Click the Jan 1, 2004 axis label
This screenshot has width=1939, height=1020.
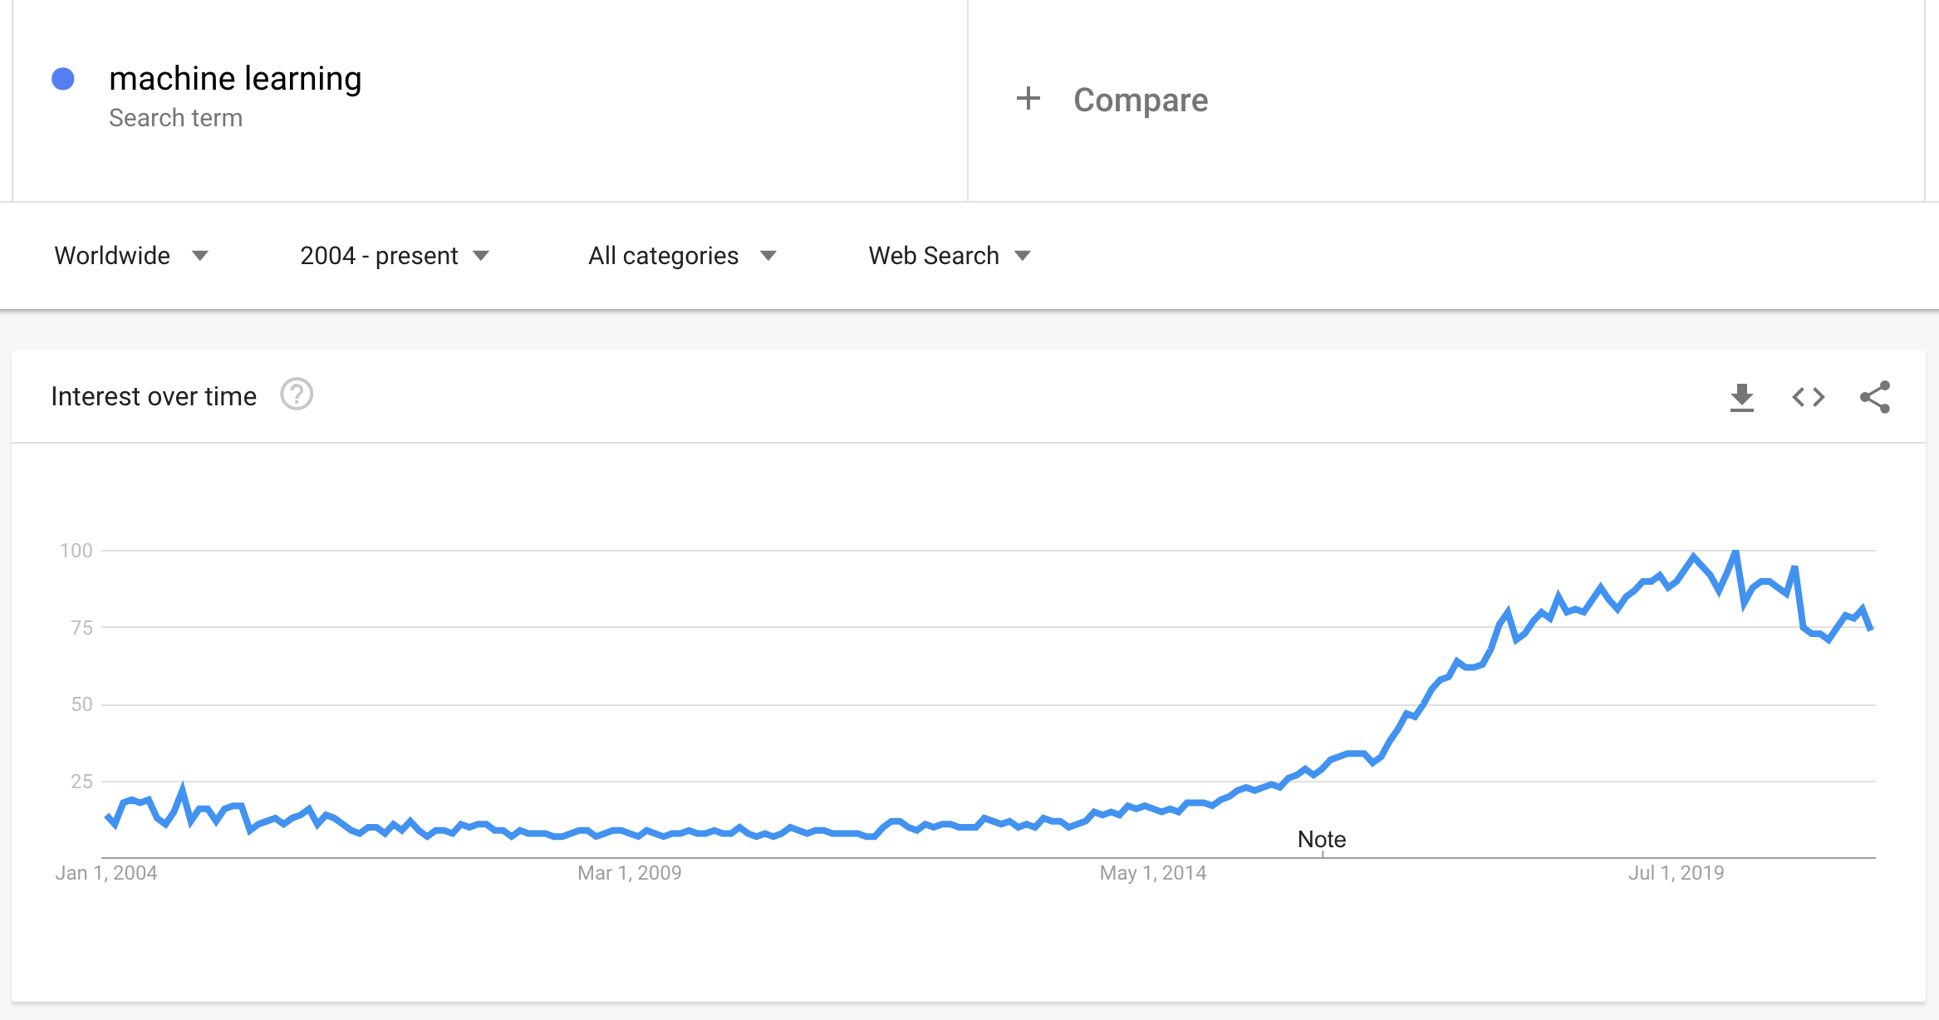click(x=106, y=873)
